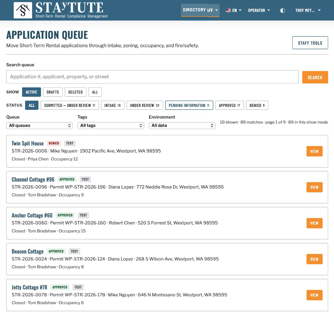Image resolution: width=334 pixels, height=312 pixels.
Task: Filter by Submitted – Under Review status
Action: (69, 105)
